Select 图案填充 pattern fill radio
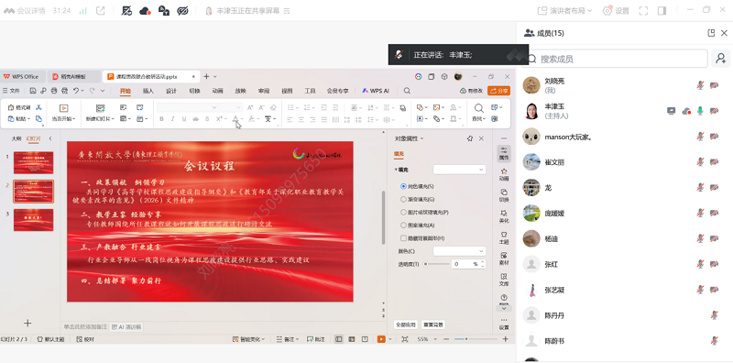733x363 pixels. [403, 225]
